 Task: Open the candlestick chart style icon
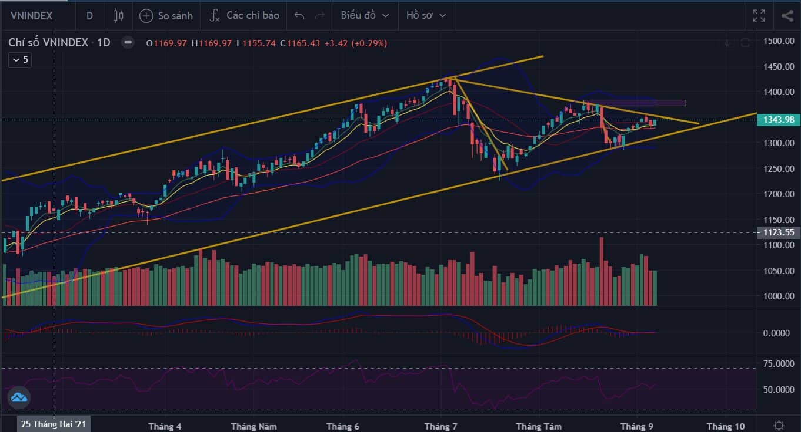118,16
